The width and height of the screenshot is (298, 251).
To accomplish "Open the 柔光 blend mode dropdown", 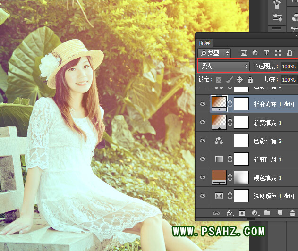I will tap(224, 66).
